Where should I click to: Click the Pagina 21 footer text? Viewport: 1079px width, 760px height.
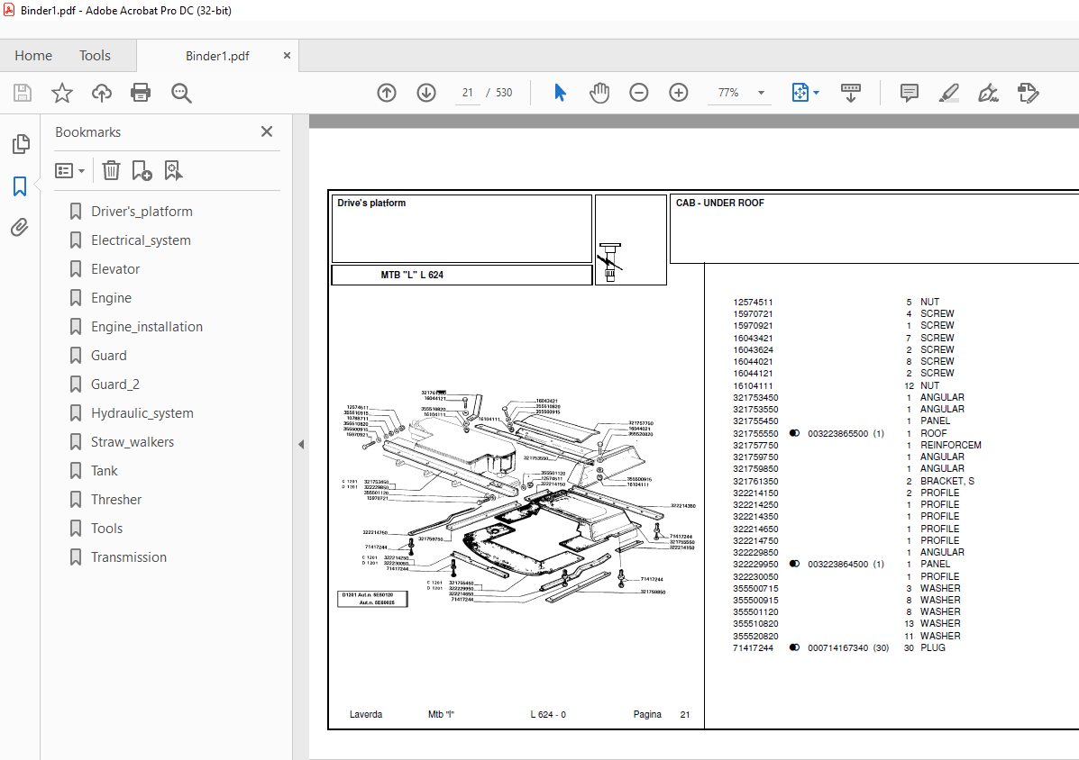click(662, 715)
